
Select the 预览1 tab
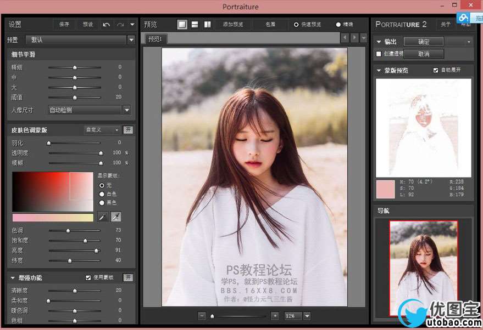156,39
